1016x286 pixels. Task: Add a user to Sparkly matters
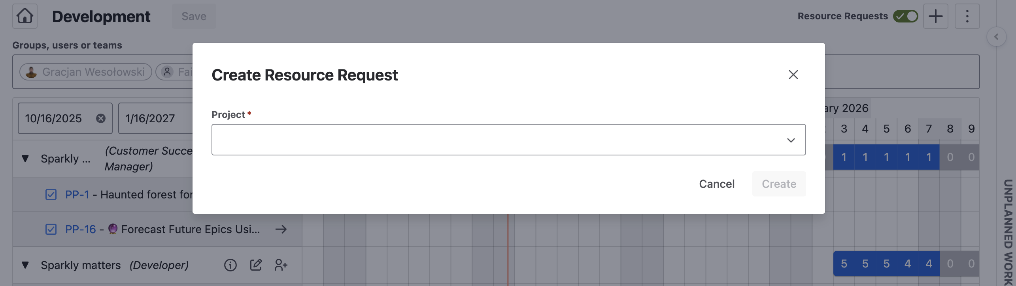click(x=281, y=265)
